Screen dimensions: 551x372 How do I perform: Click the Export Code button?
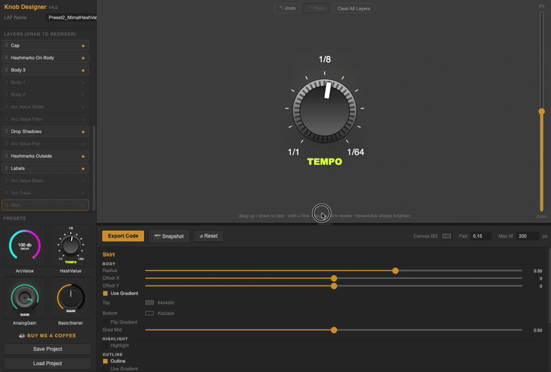[123, 236]
